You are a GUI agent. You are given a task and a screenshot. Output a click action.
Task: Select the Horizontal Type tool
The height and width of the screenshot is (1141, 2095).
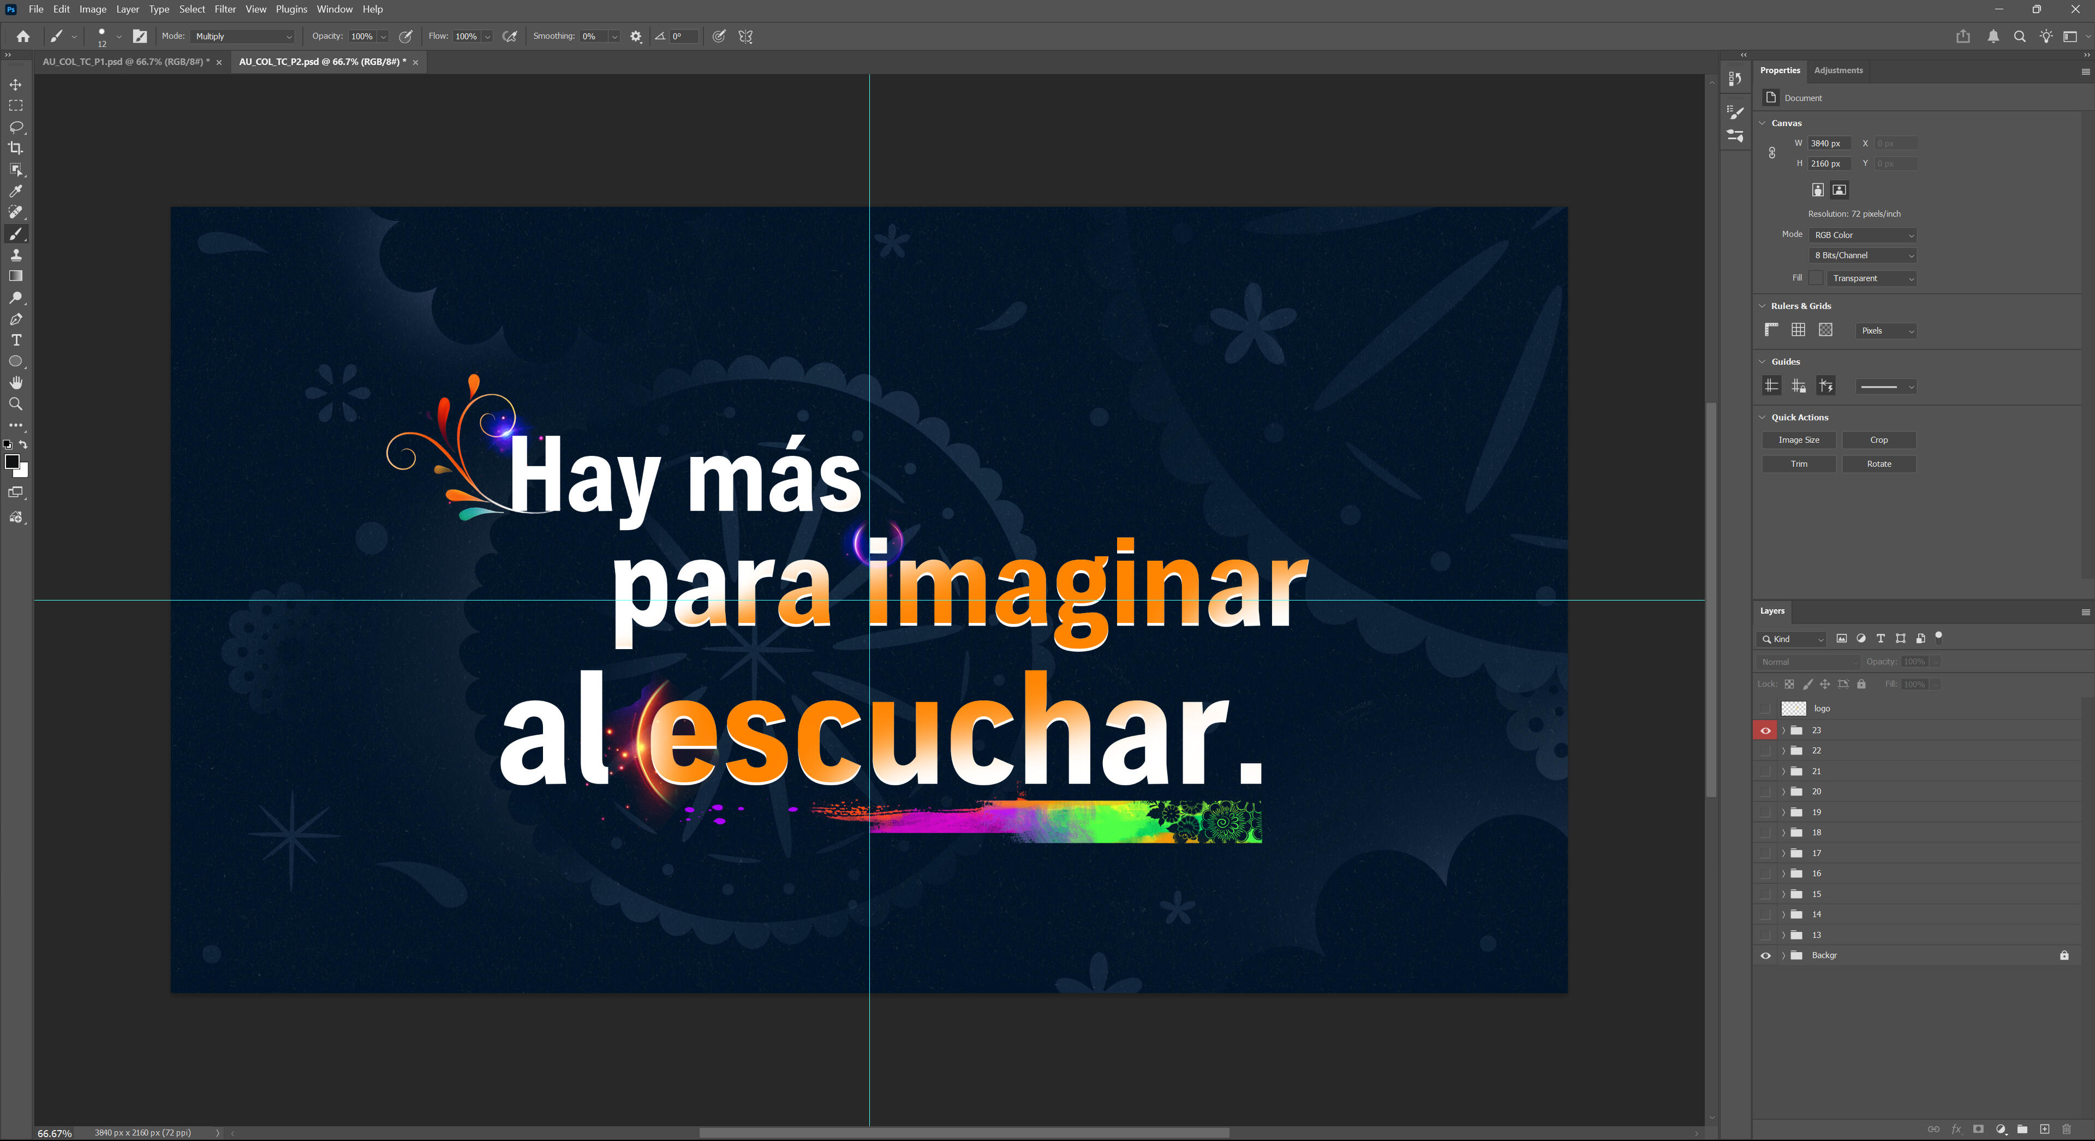(x=15, y=340)
